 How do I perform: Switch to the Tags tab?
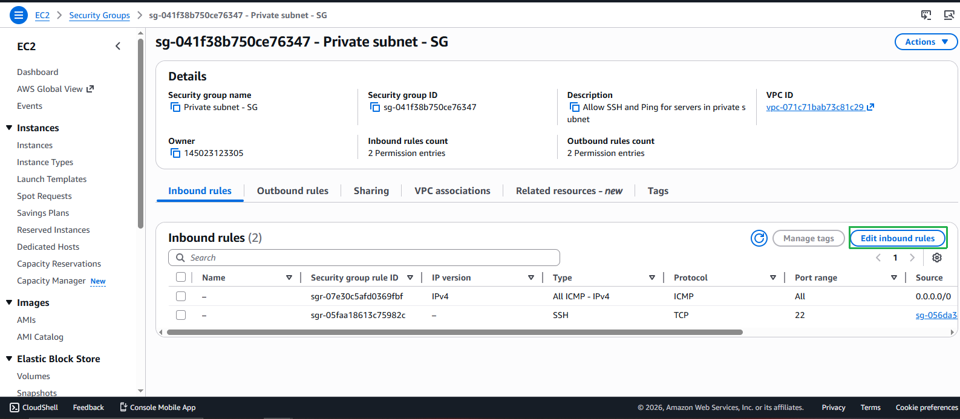pos(658,191)
